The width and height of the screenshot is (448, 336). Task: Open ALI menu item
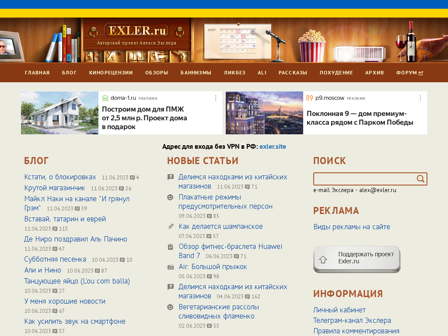(262, 73)
